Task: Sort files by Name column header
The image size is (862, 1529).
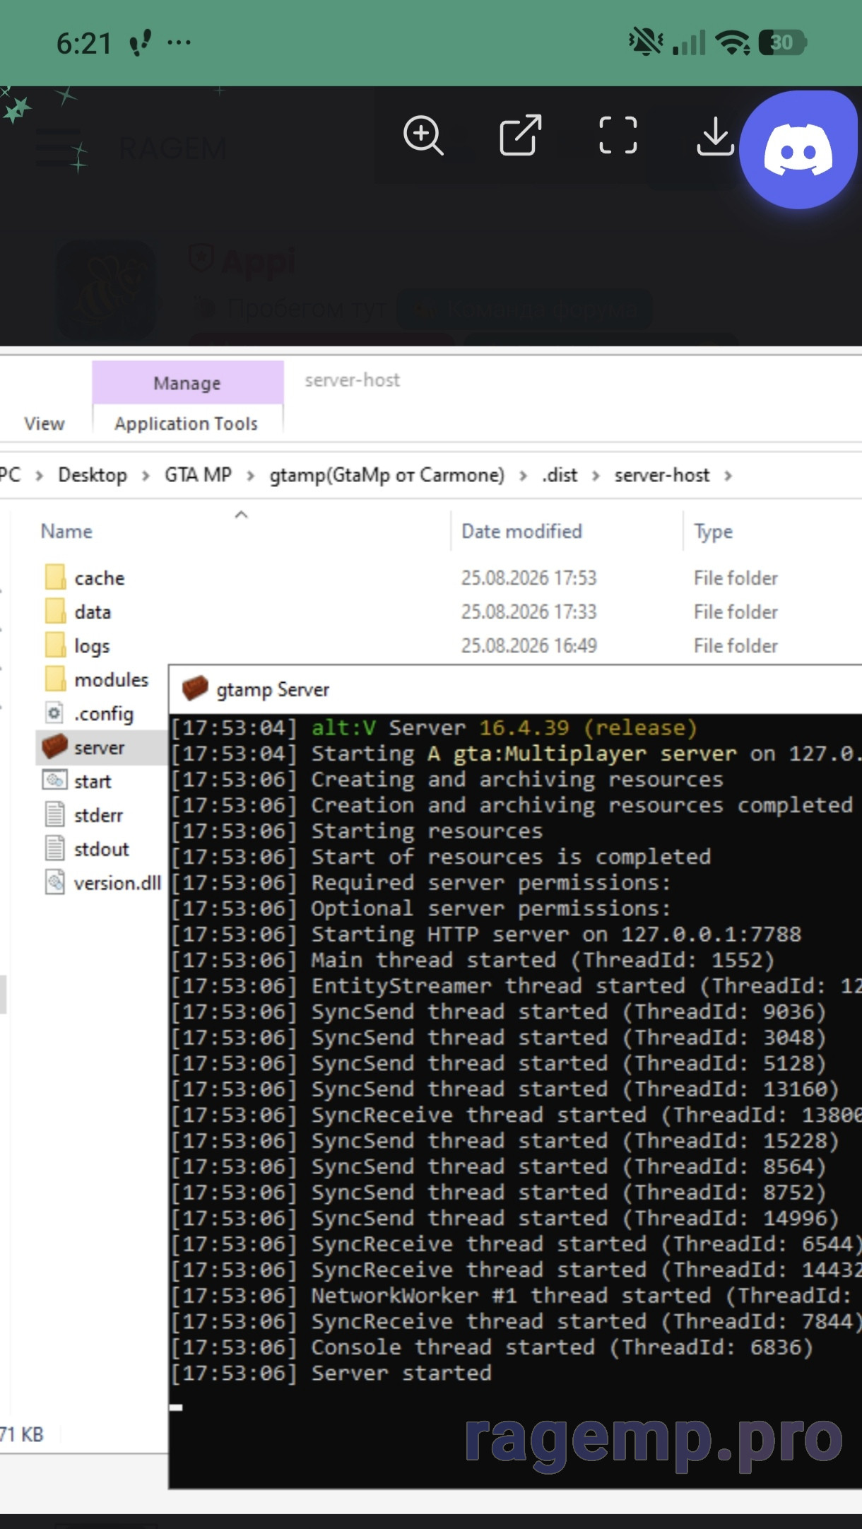Action: (66, 531)
